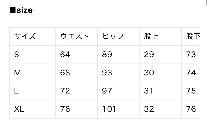Select the inseam value 73 for S
This screenshot has width=209, height=125.
191,55
